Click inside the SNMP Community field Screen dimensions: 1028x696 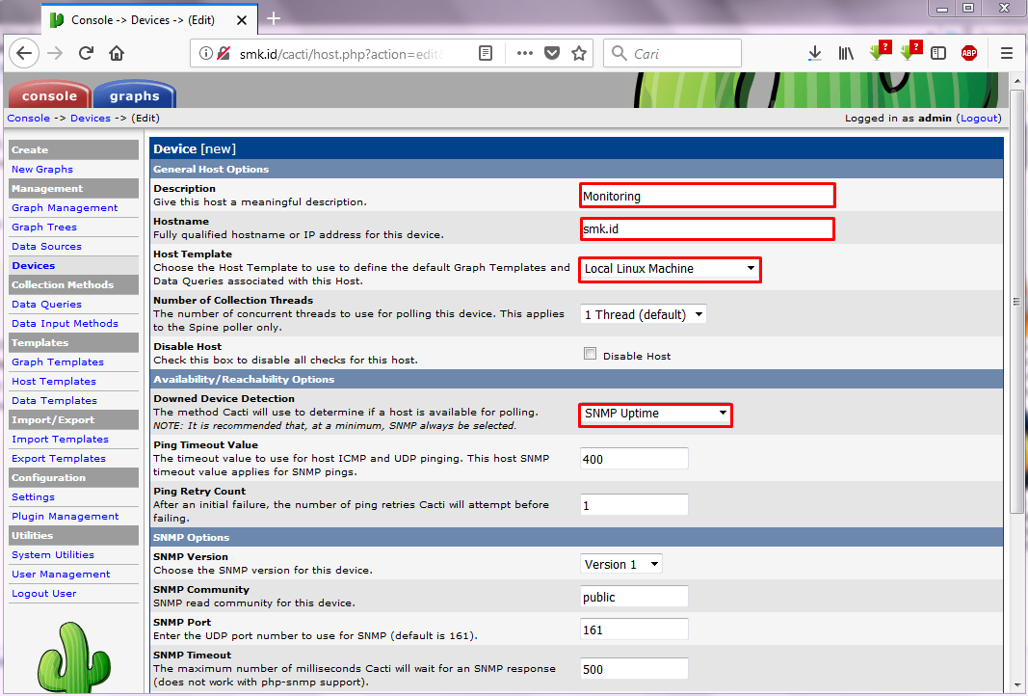pos(633,596)
